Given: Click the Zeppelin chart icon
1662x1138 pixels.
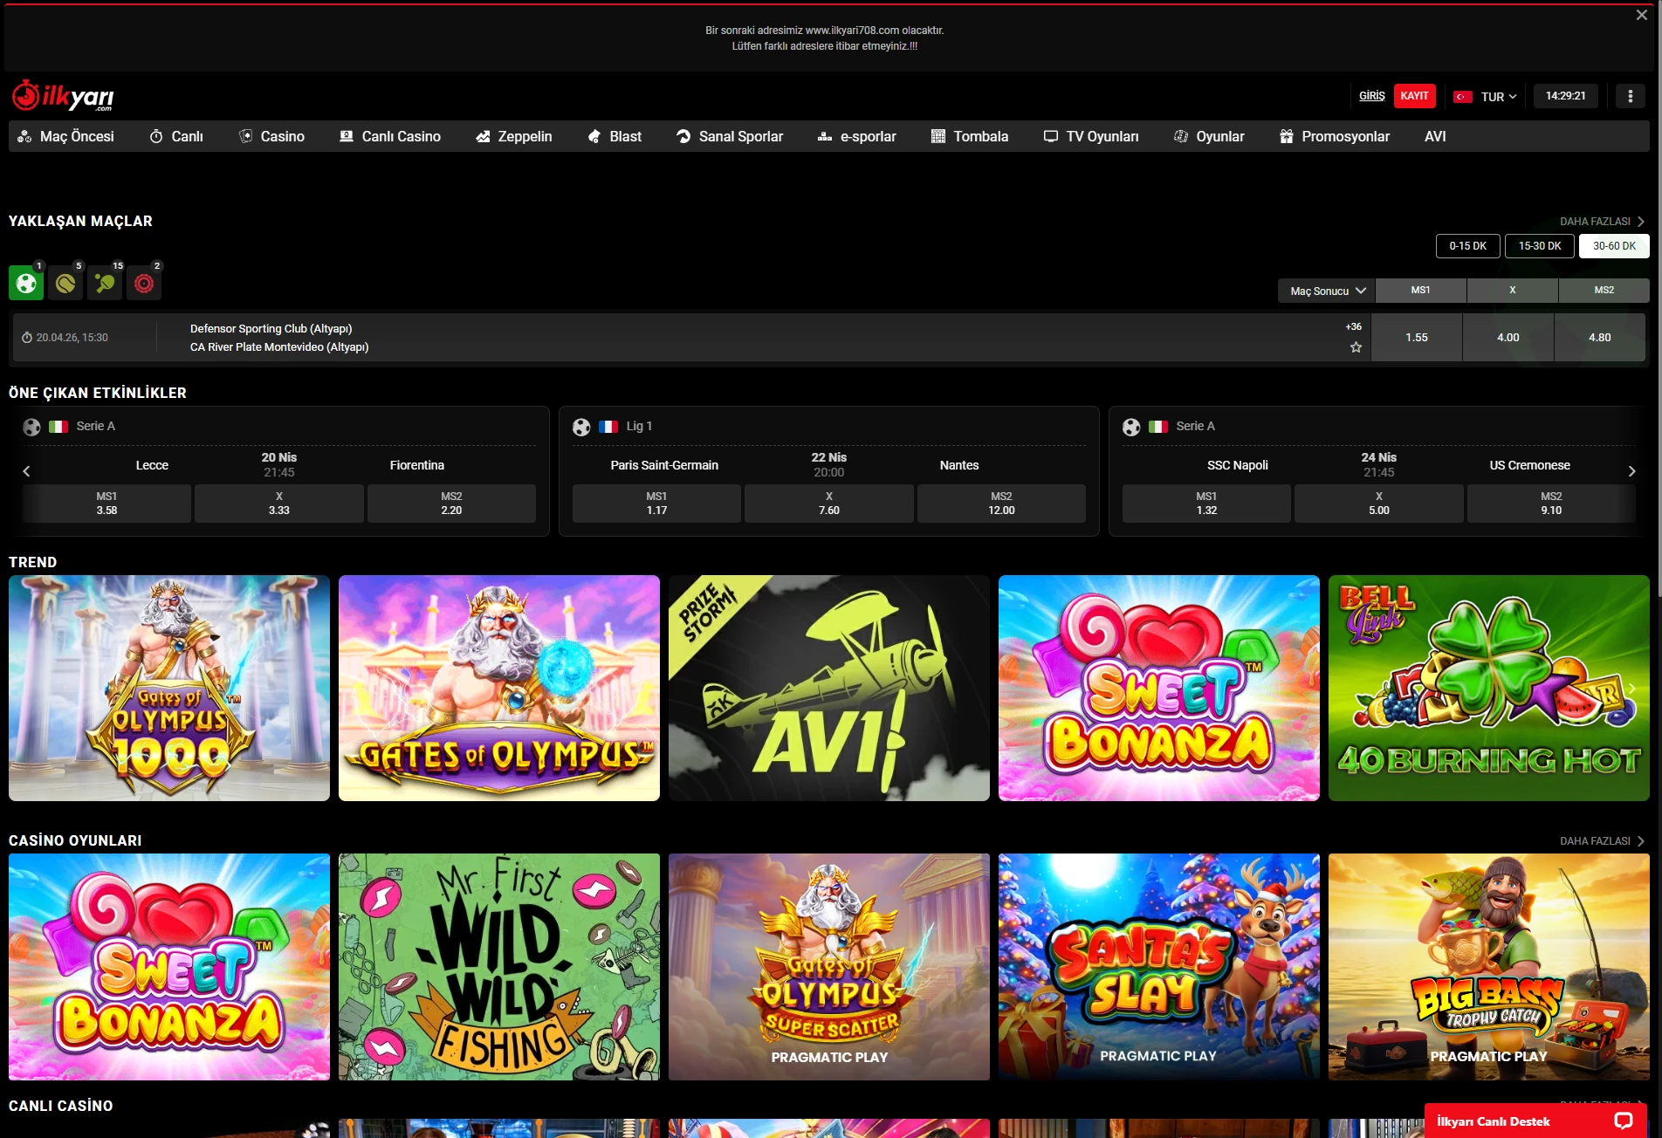Looking at the screenshot, I should pos(483,136).
